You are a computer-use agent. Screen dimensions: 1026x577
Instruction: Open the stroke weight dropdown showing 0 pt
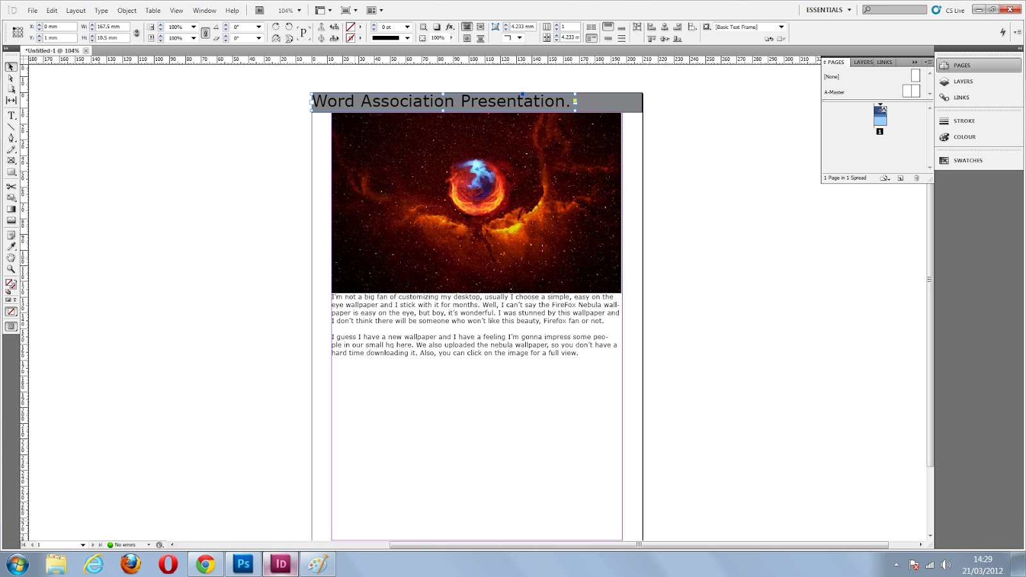407,26
